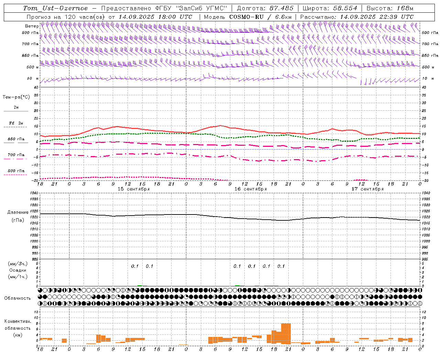Click the (км) convective cloud unit label
The image size is (440, 352).
[x=18, y=335]
